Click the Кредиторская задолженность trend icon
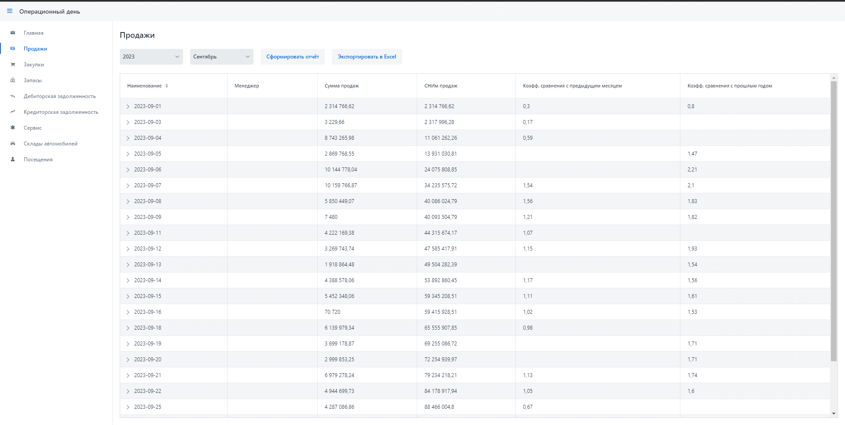 (13, 112)
